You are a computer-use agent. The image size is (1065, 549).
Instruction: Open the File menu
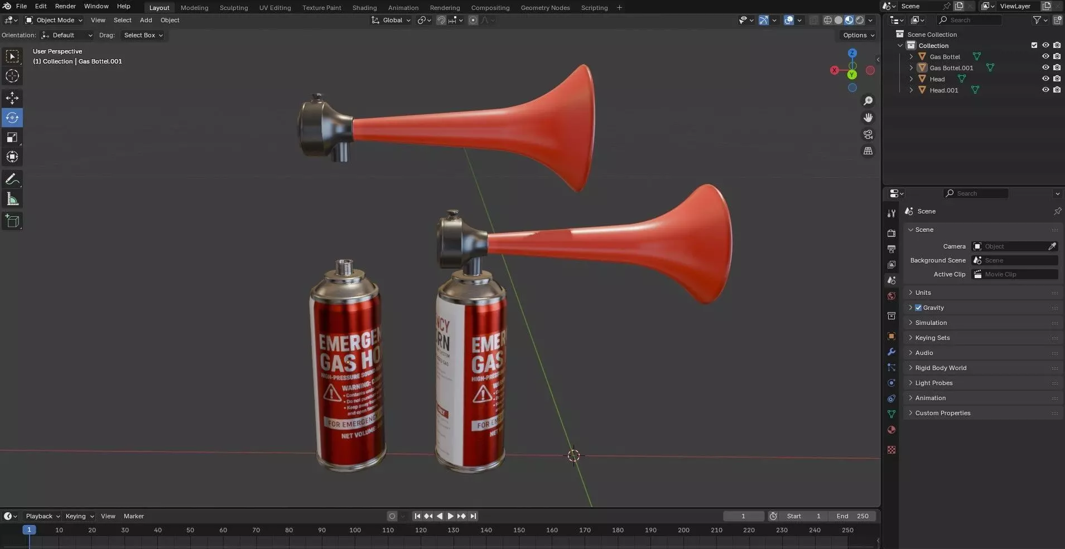(22, 6)
